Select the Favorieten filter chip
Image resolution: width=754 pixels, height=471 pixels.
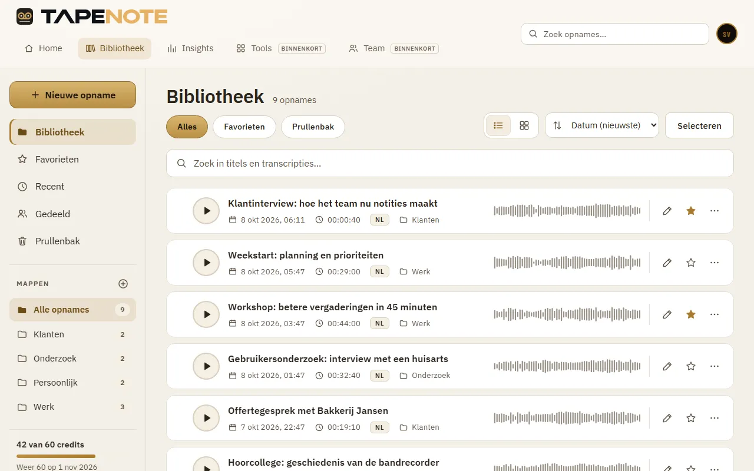point(244,127)
